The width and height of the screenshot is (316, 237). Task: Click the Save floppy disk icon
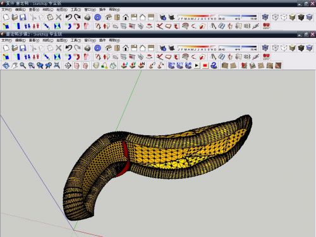pos(23,48)
